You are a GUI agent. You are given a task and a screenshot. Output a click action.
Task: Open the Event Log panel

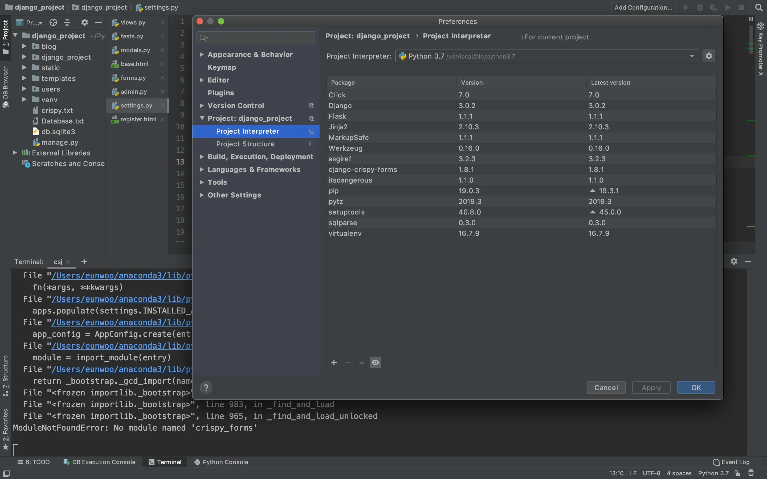pyautogui.click(x=731, y=462)
